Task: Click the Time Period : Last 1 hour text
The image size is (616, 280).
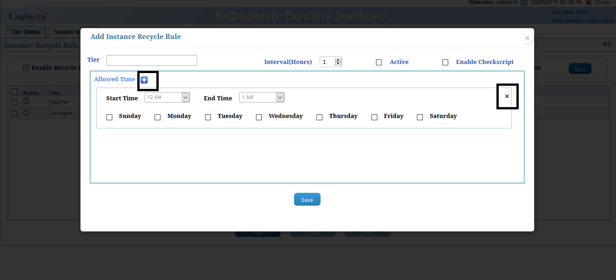Action: coord(582,21)
